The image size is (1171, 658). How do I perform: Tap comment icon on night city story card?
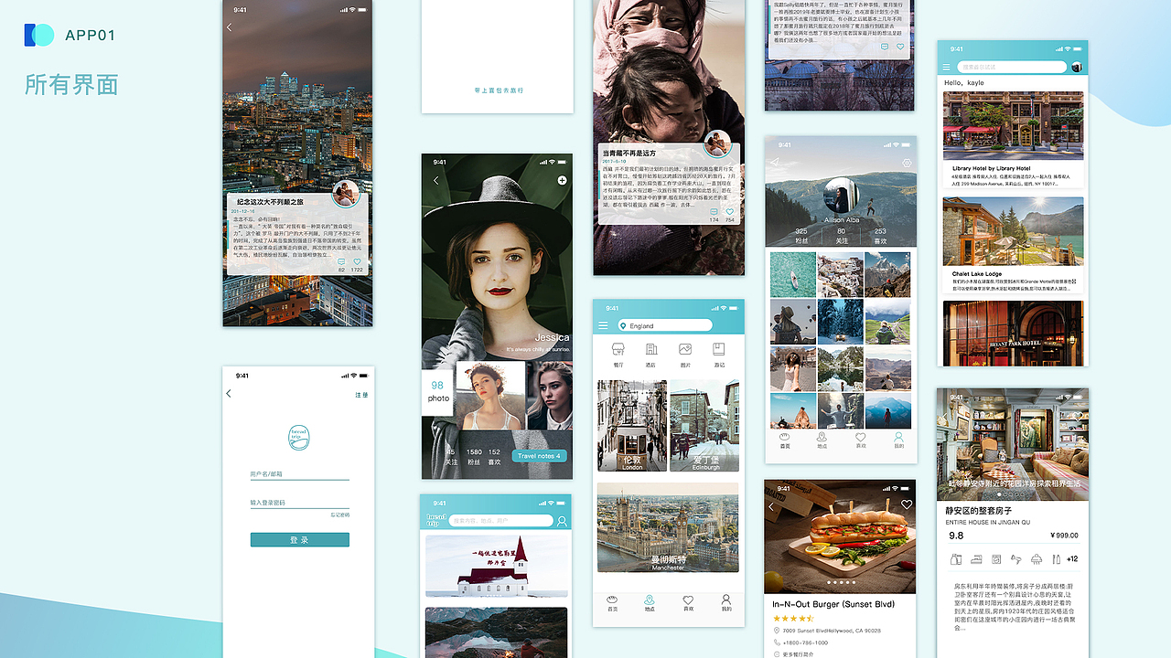[x=341, y=262]
